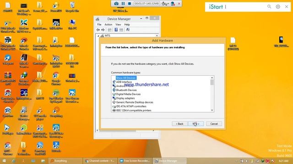Select Free Screen Recorder desktop shortcut
The image size is (293, 164).
(72, 96)
